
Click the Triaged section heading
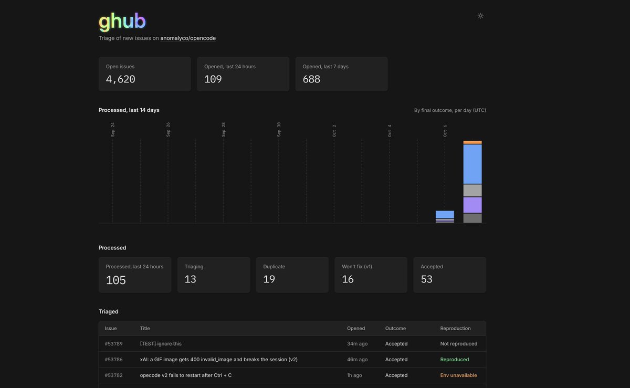tap(109, 312)
